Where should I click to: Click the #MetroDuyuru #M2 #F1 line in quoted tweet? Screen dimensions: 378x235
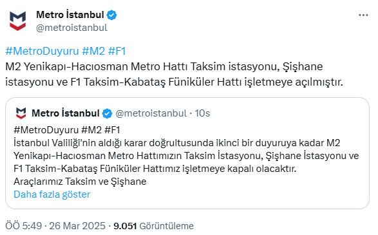coord(67,130)
